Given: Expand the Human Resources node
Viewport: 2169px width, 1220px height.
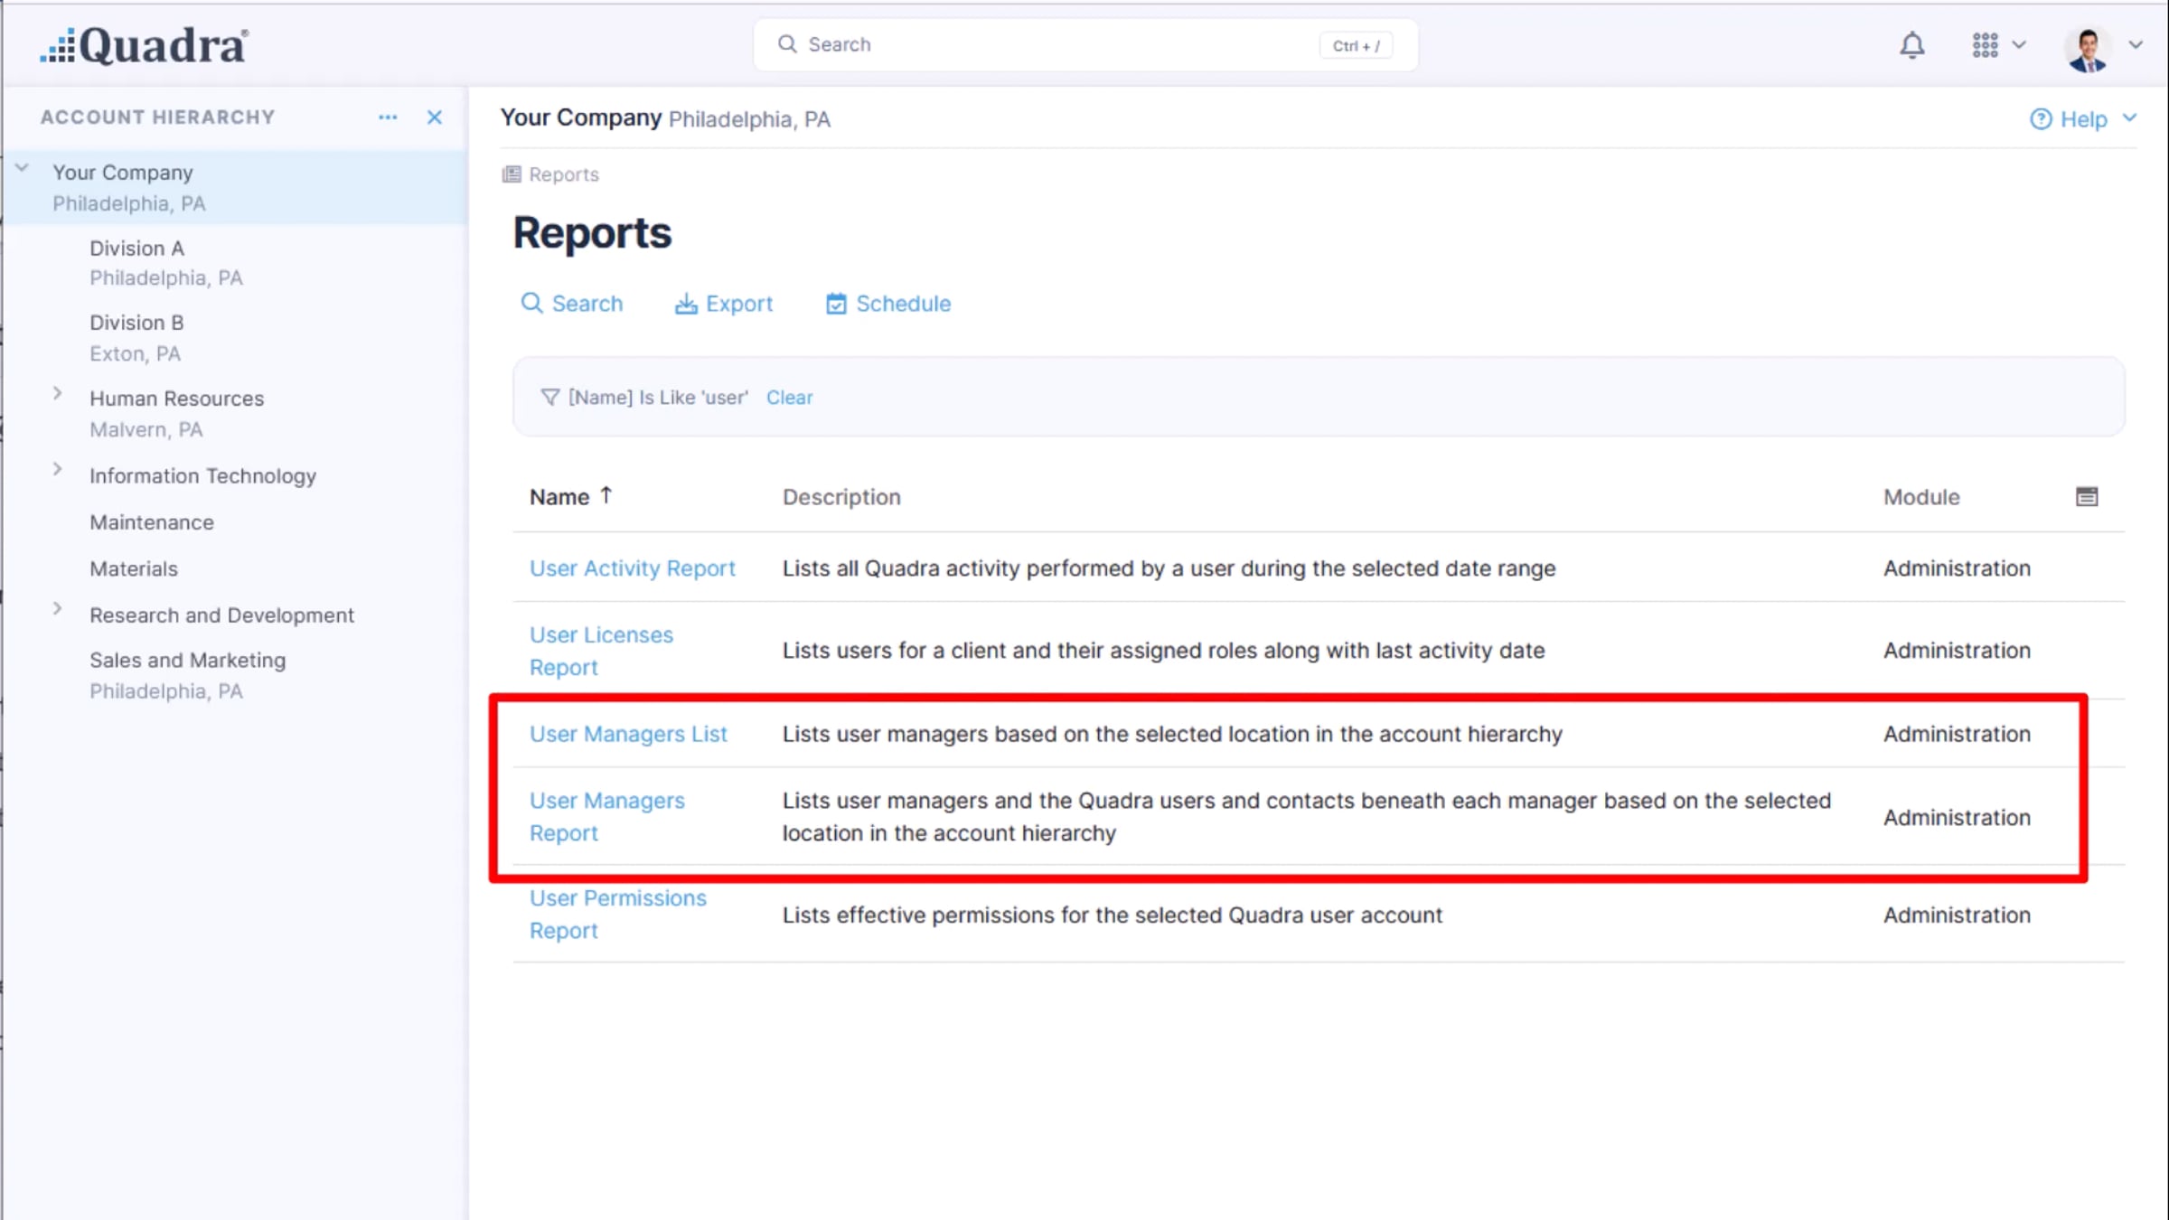Looking at the screenshot, I should pos(57,394).
